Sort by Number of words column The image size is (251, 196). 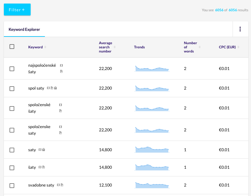pos(200,47)
